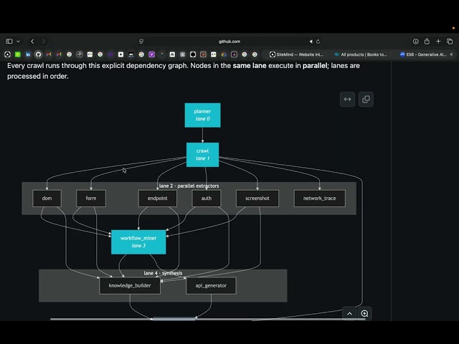Go back to the previous page
The width and height of the screenshot is (459, 344).
32,42
